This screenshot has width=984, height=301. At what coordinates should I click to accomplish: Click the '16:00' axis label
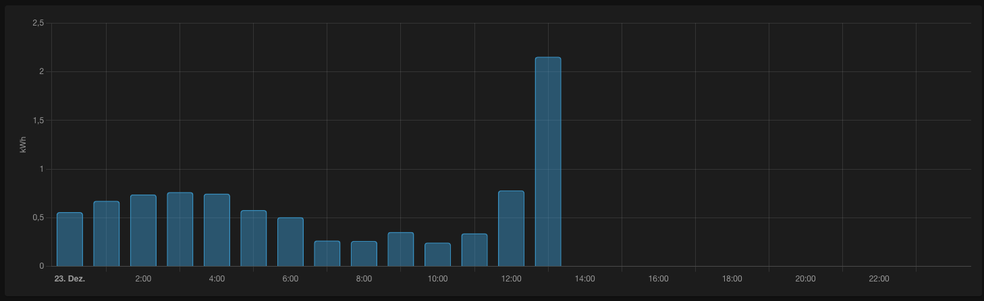[x=658, y=279]
